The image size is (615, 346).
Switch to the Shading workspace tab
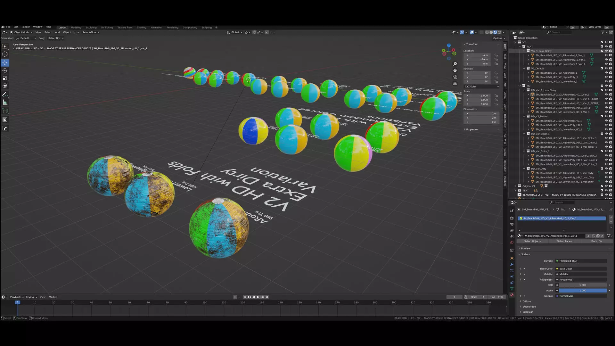(x=142, y=28)
